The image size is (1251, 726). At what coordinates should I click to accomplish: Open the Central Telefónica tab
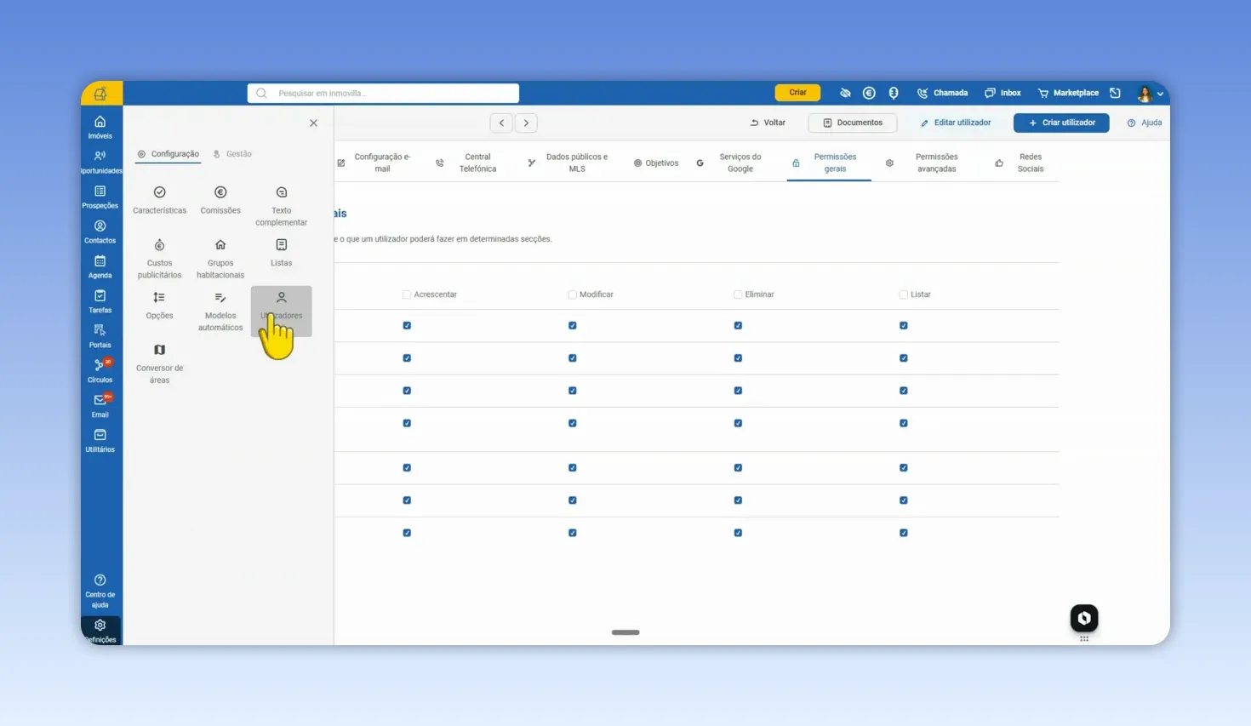468,163
